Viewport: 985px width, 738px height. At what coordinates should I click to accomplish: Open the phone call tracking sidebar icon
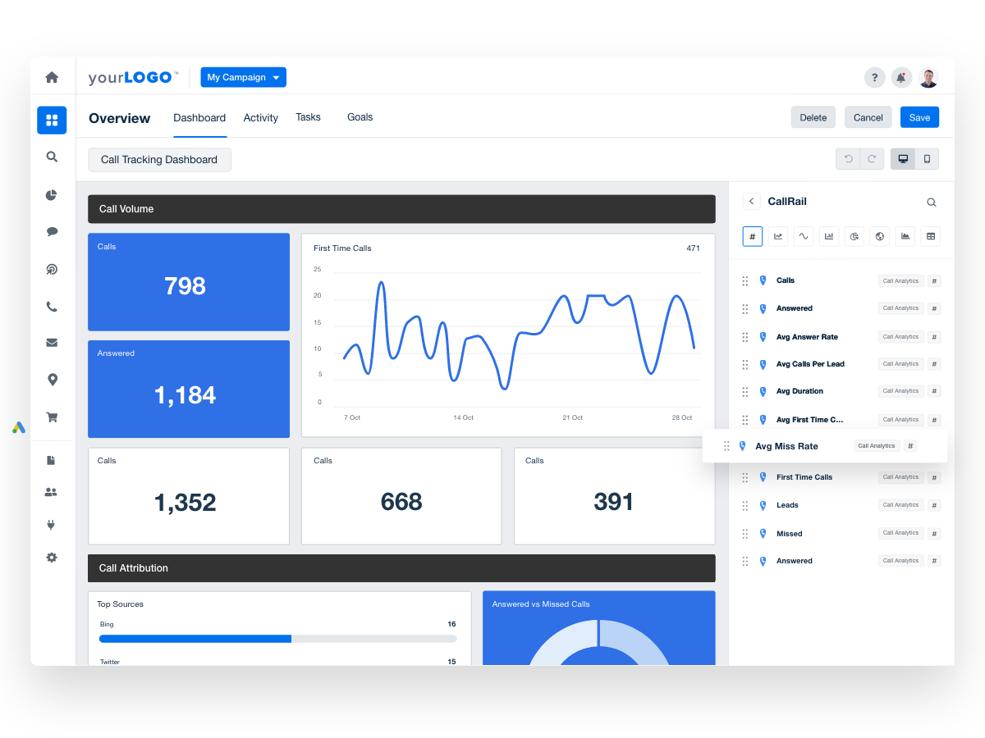(x=52, y=307)
